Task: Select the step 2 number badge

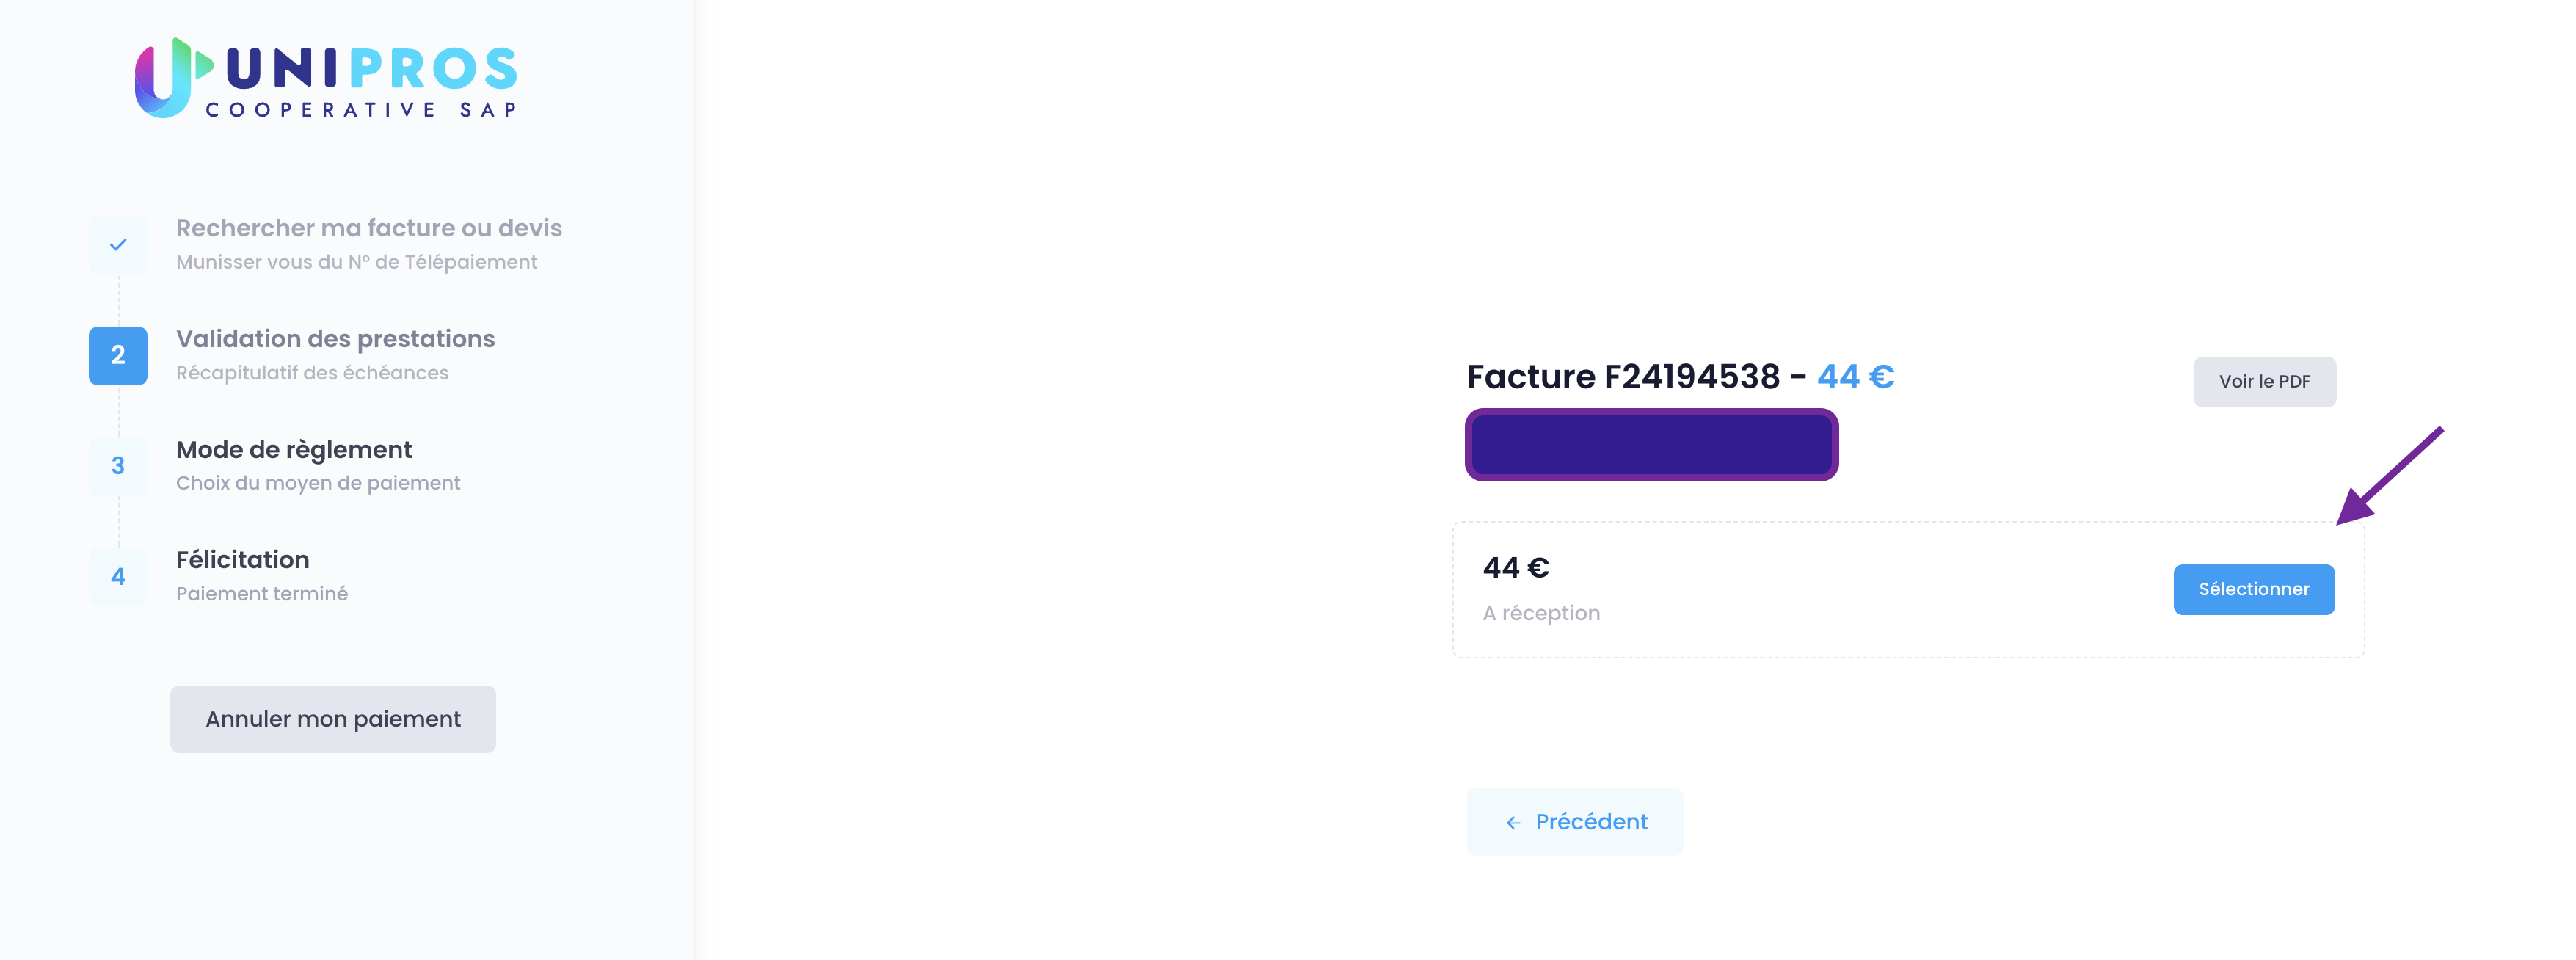Action: pos(118,355)
